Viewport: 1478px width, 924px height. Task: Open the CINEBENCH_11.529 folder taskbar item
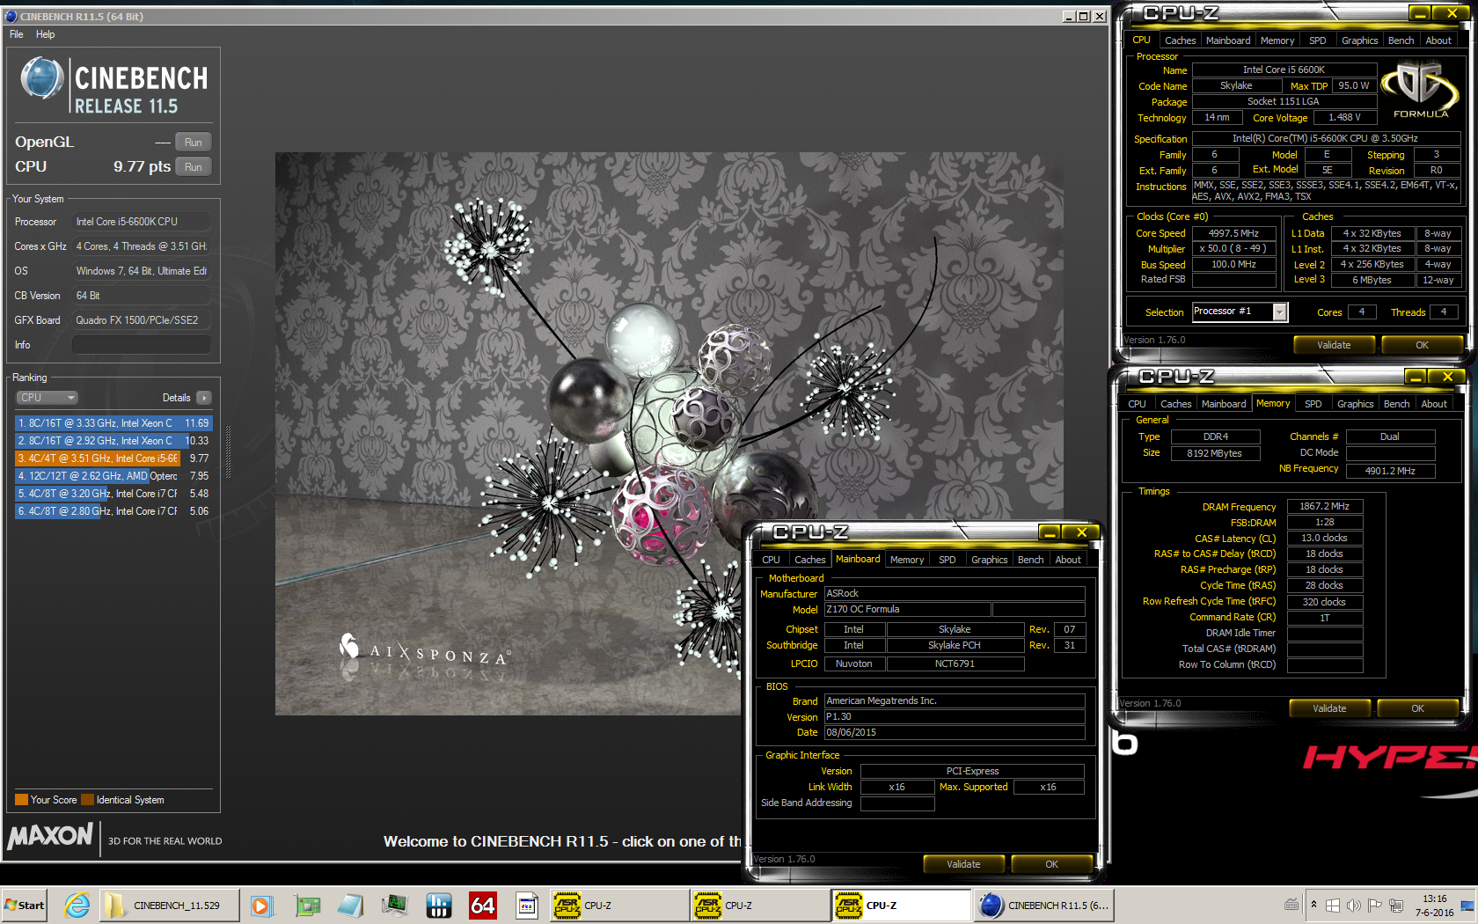168,905
